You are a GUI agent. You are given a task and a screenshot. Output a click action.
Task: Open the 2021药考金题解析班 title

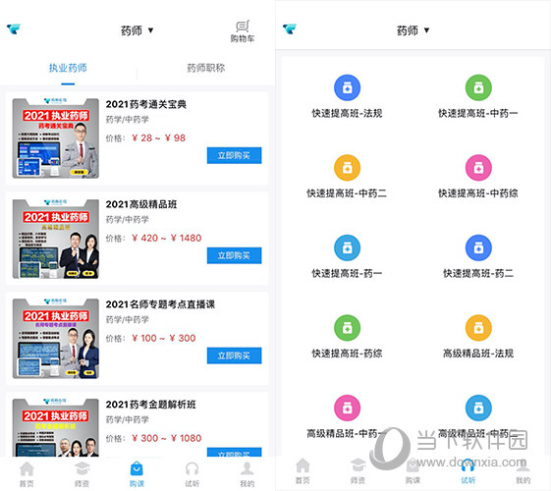point(150,405)
